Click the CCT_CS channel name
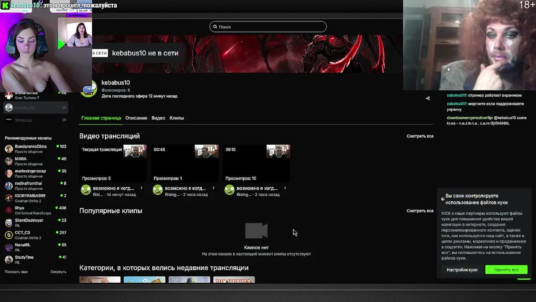536x302 pixels. click(x=23, y=232)
